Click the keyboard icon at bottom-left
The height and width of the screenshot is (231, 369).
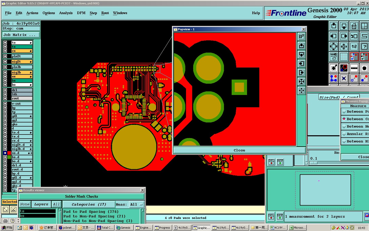pos(5,221)
